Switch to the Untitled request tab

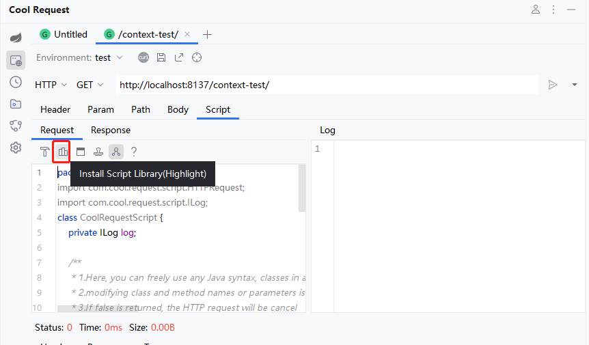coord(64,35)
